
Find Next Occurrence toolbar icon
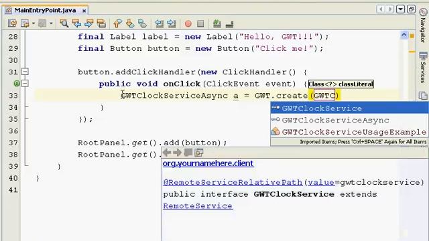[89, 24]
